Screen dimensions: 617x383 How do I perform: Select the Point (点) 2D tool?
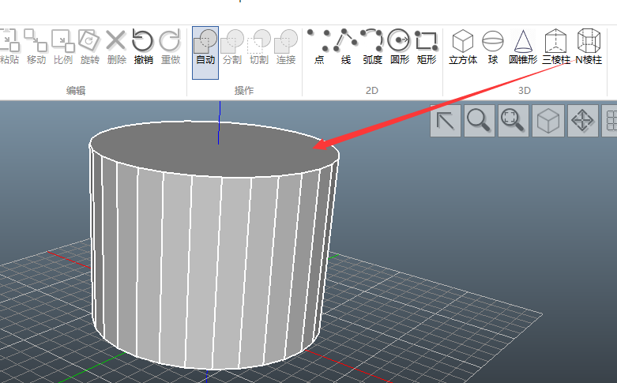319,47
